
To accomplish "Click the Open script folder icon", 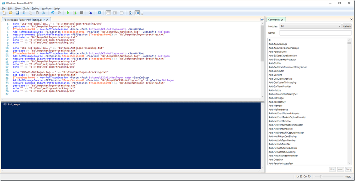I will 11,13.
